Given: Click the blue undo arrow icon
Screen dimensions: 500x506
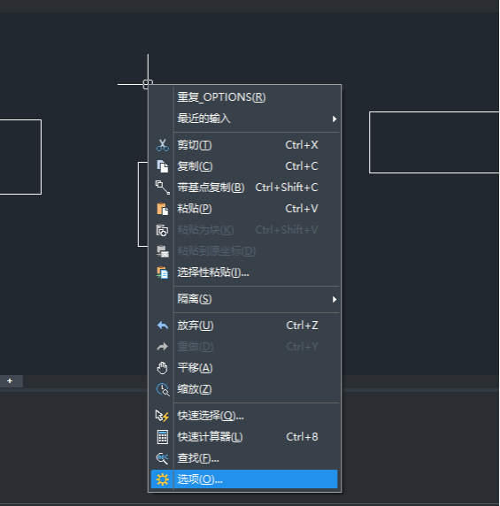Looking at the screenshot, I should pyautogui.click(x=162, y=326).
